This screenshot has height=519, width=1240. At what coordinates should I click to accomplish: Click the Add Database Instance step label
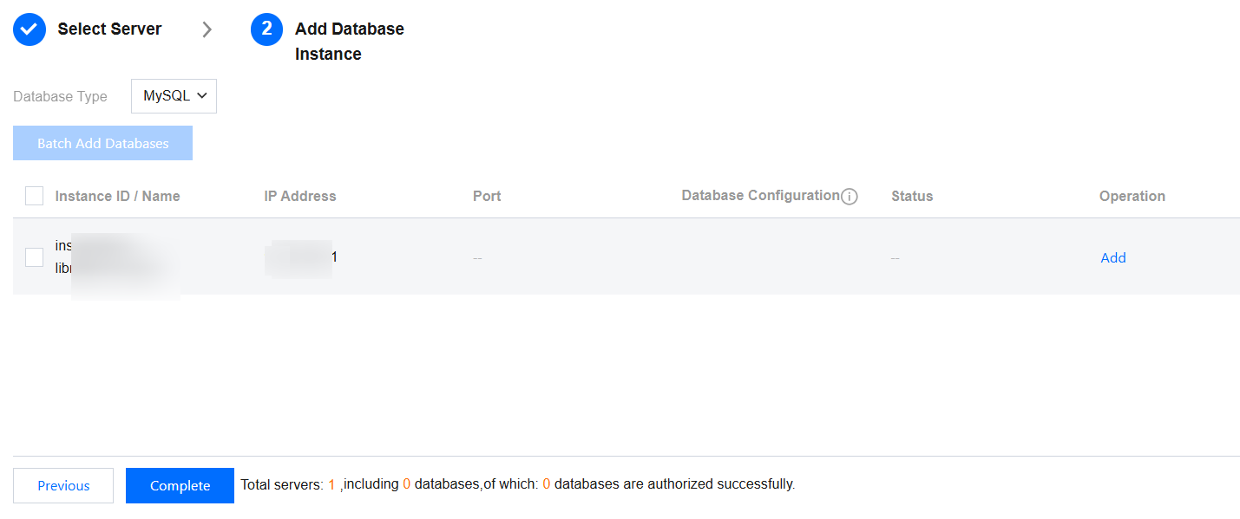pyautogui.click(x=349, y=41)
